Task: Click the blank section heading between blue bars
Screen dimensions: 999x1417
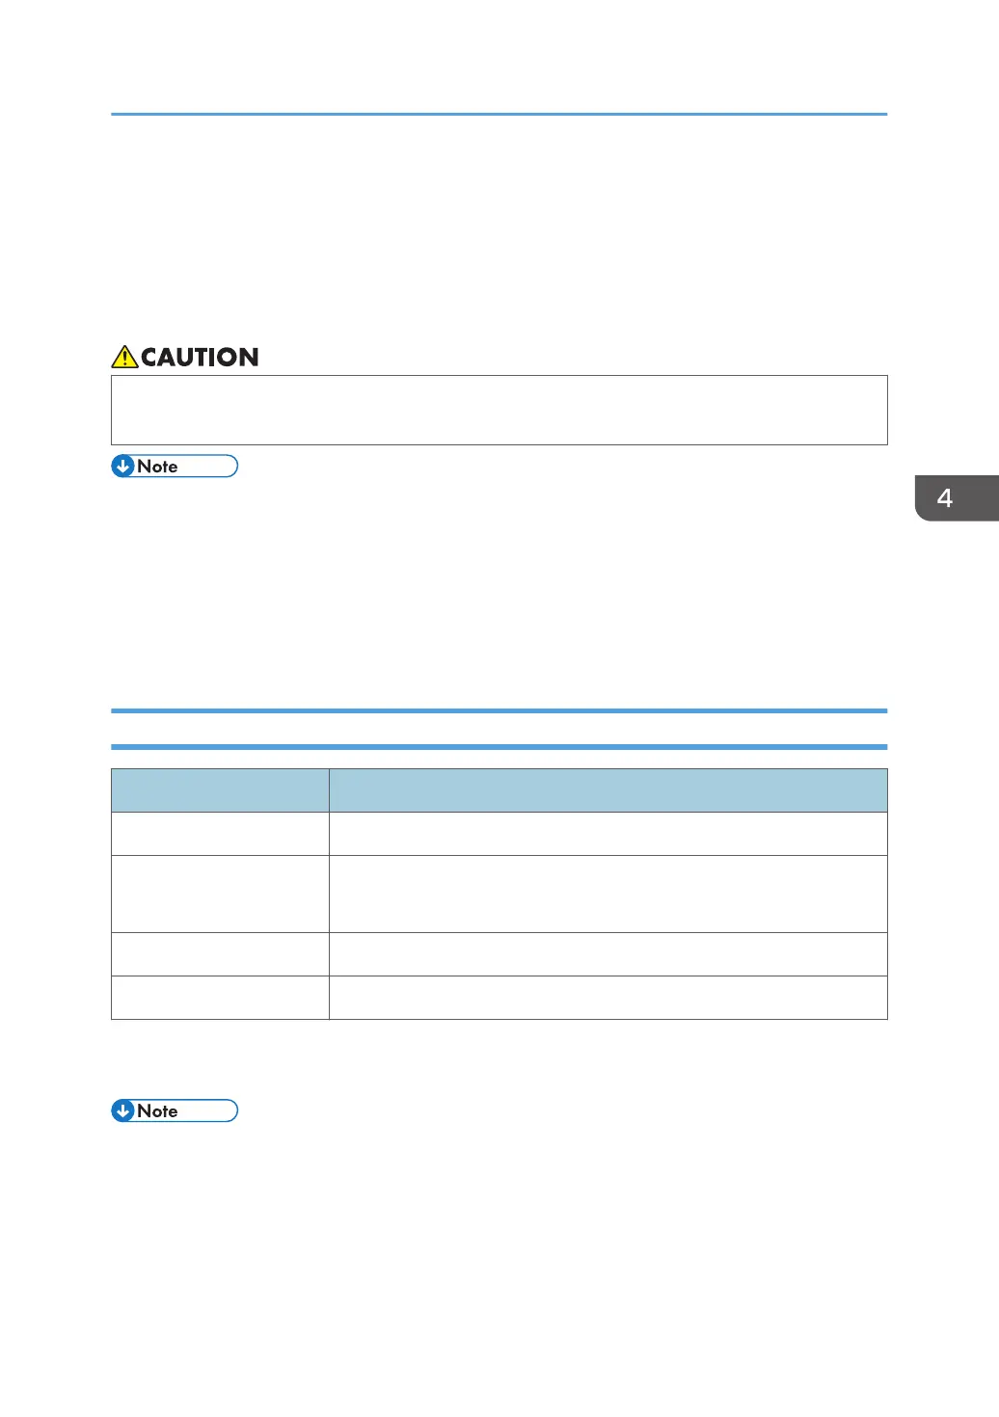Action: [499, 729]
